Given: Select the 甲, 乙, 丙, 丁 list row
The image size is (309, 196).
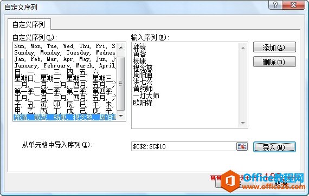Looking at the screenshot, I should pos(65,111).
